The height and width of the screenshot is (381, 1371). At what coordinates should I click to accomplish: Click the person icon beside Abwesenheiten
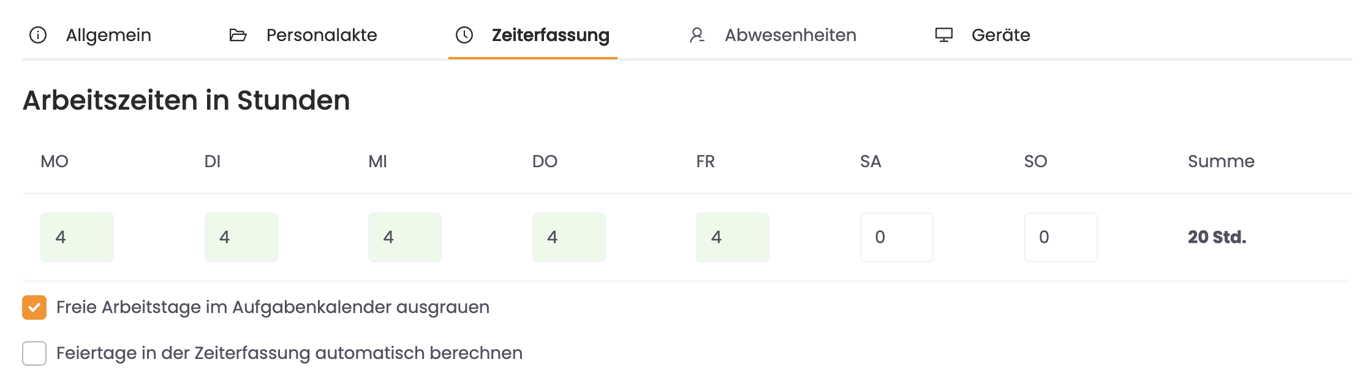coord(697,36)
